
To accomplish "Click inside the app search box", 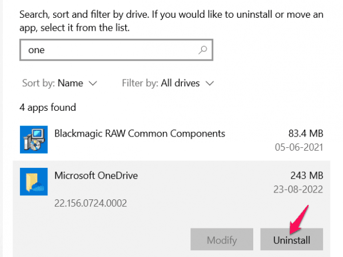I will [109, 50].
